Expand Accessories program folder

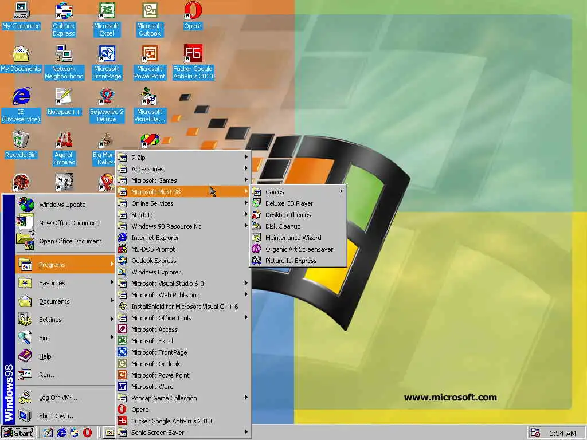pos(183,169)
